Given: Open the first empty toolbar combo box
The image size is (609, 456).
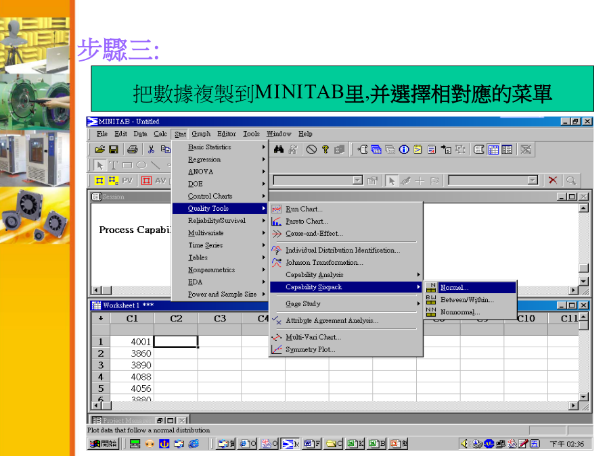Looking at the screenshot, I should tap(357, 180).
